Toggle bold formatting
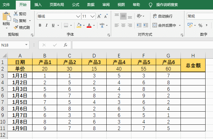This screenshot has height=139, width=213. [x=40, y=25]
